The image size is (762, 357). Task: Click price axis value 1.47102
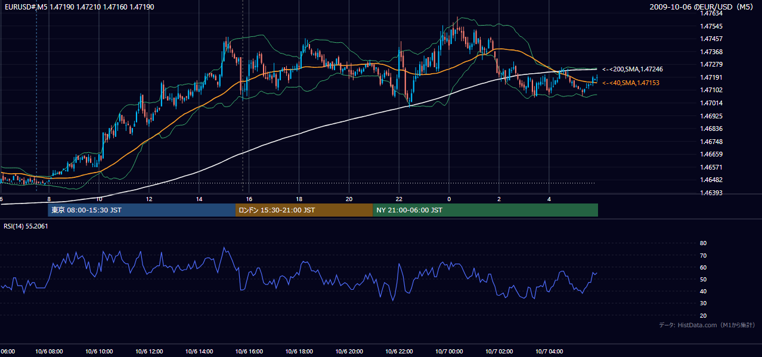pos(712,90)
